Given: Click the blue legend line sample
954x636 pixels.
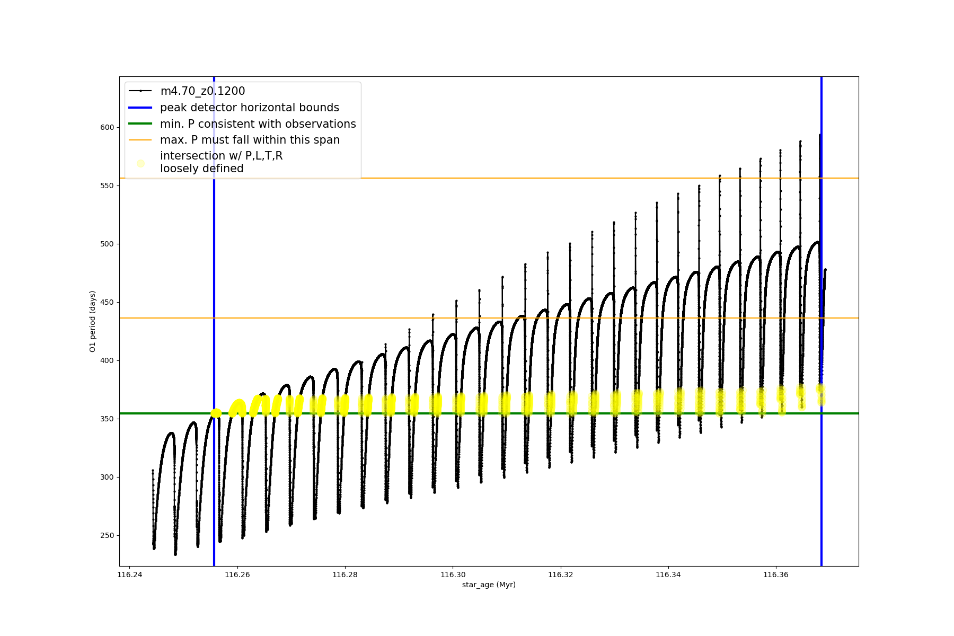Looking at the screenshot, I should [x=140, y=108].
